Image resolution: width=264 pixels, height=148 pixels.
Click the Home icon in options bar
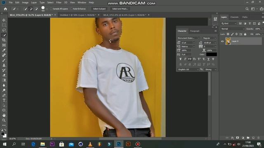click(5, 9)
